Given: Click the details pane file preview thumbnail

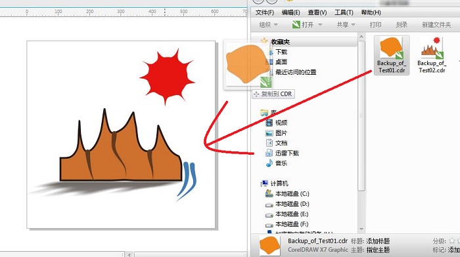Looking at the screenshot, I should 269,246.
